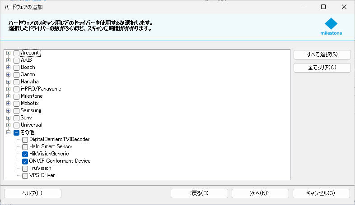Check the Universal driver checkbox
Viewport: 355px width, 205px height.
click(16, 125)
